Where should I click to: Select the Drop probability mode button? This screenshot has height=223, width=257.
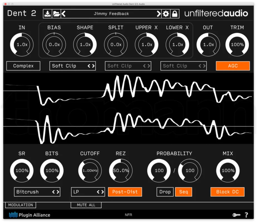tap(165, 192)
